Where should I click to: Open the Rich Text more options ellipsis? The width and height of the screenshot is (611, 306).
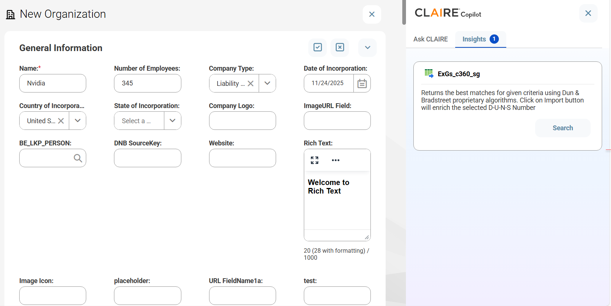point(336,160)
